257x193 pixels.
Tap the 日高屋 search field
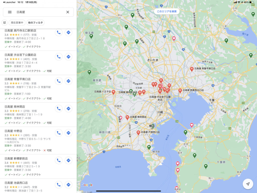click(x=38, y=12)
